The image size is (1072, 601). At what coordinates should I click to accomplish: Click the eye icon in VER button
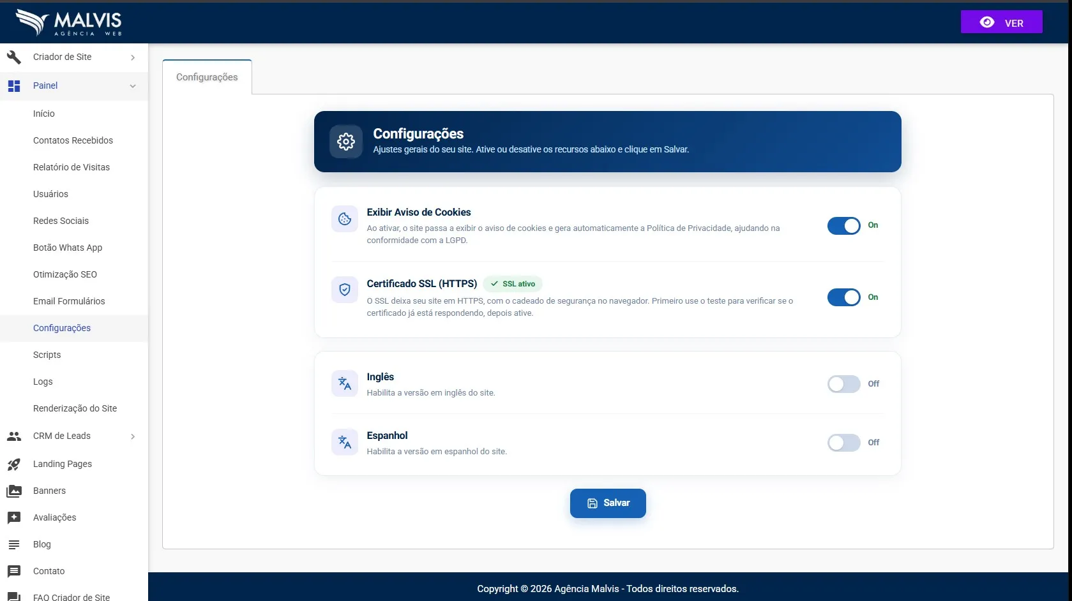987,22
